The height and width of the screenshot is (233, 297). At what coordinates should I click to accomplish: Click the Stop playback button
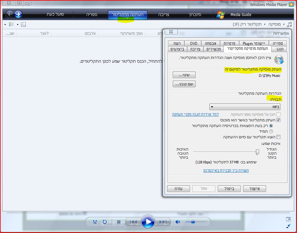click(119, 222)
